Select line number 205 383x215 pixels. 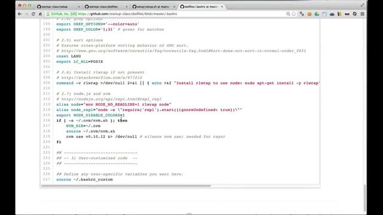47,62
